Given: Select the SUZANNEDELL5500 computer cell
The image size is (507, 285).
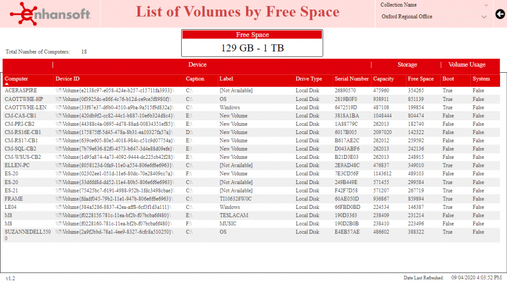Looking at the screenshot, I should click(28, 235).
